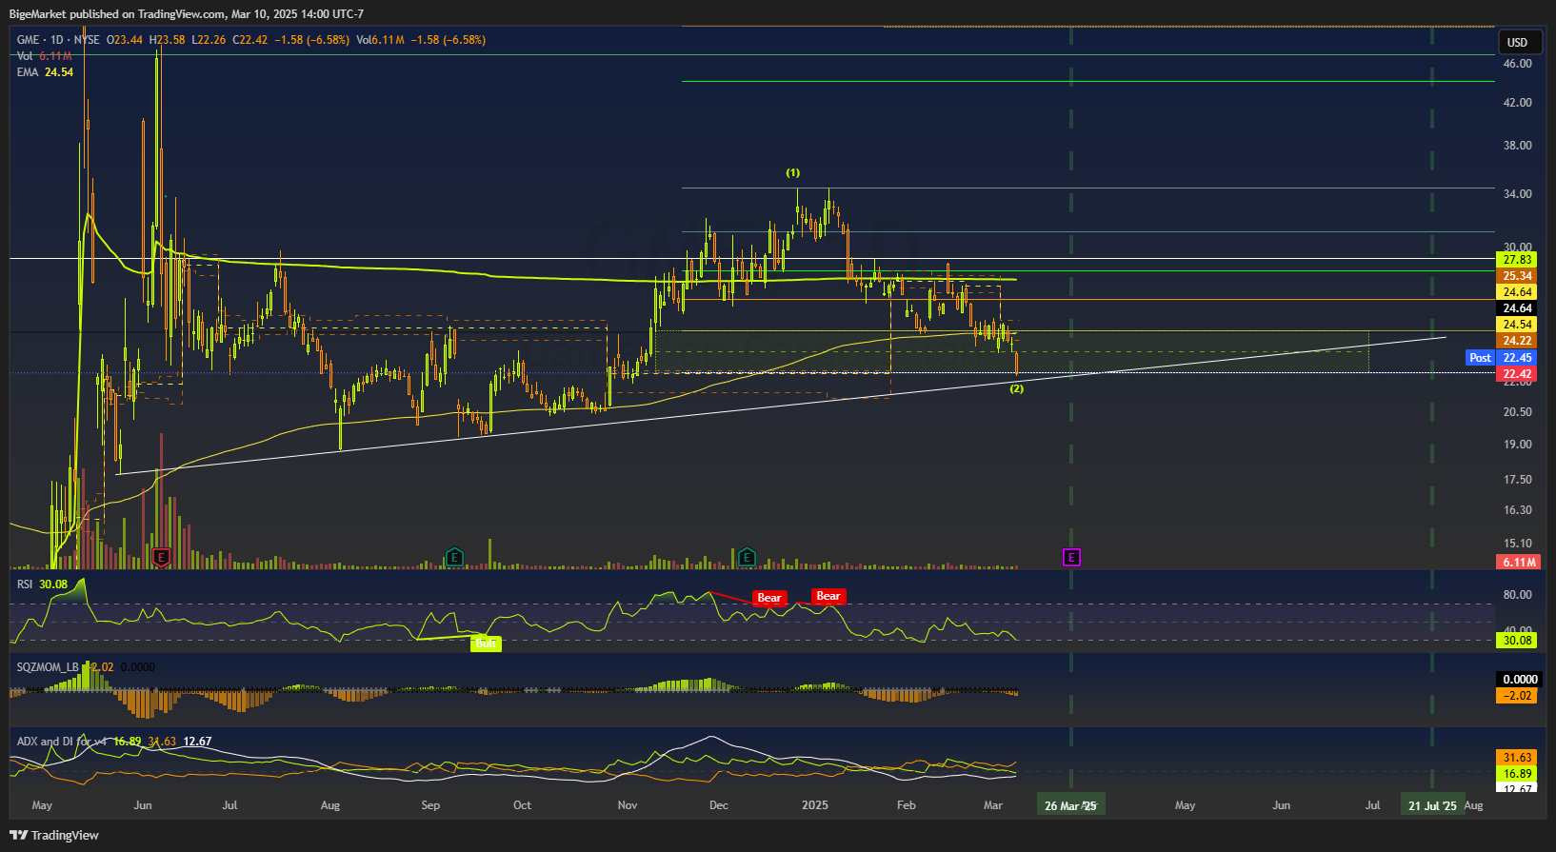
Task: Click the 46.00 price axis tick
Action: (1517, 64)
